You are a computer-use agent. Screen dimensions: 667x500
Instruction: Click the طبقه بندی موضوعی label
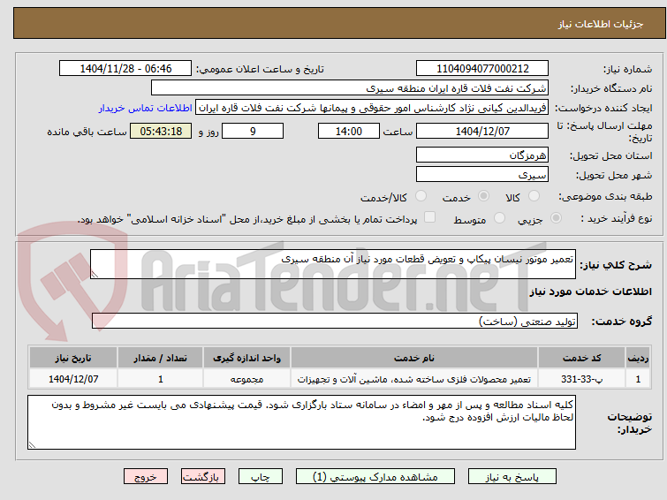coord(605,196)
